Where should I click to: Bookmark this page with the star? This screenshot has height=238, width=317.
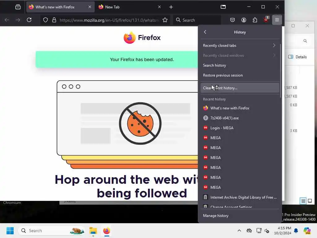165,20
